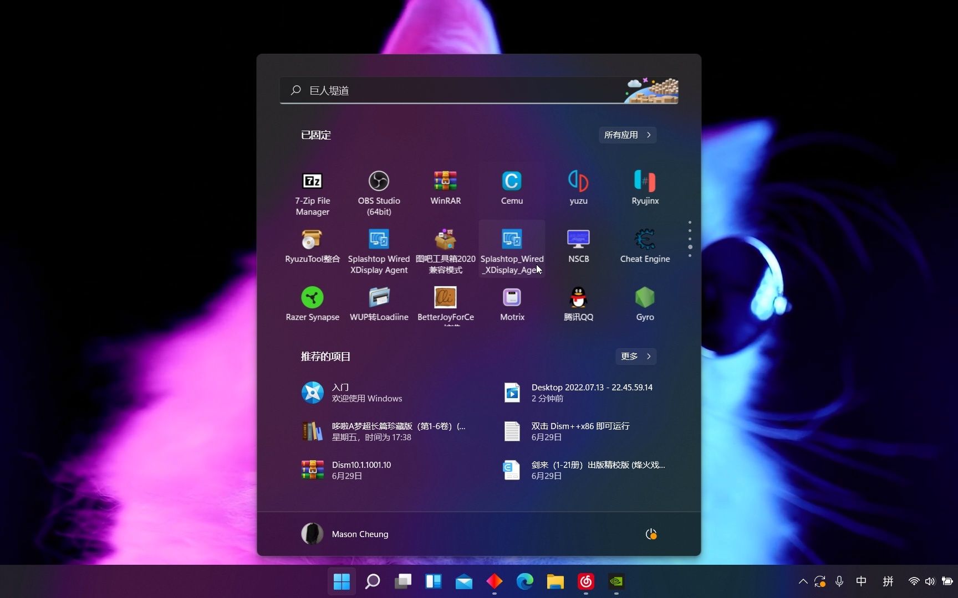The width and height of the screenshot is (958, 598).
Task: Launch NSCB
Action: 578,246
